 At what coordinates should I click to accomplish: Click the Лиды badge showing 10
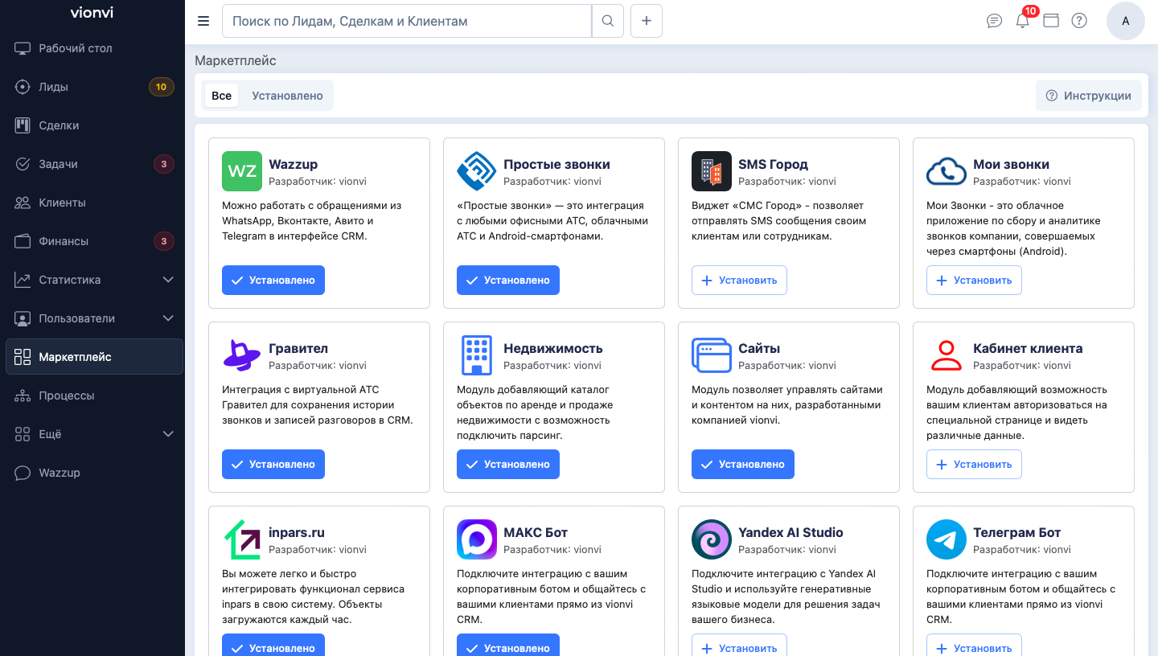click(162, 87)
